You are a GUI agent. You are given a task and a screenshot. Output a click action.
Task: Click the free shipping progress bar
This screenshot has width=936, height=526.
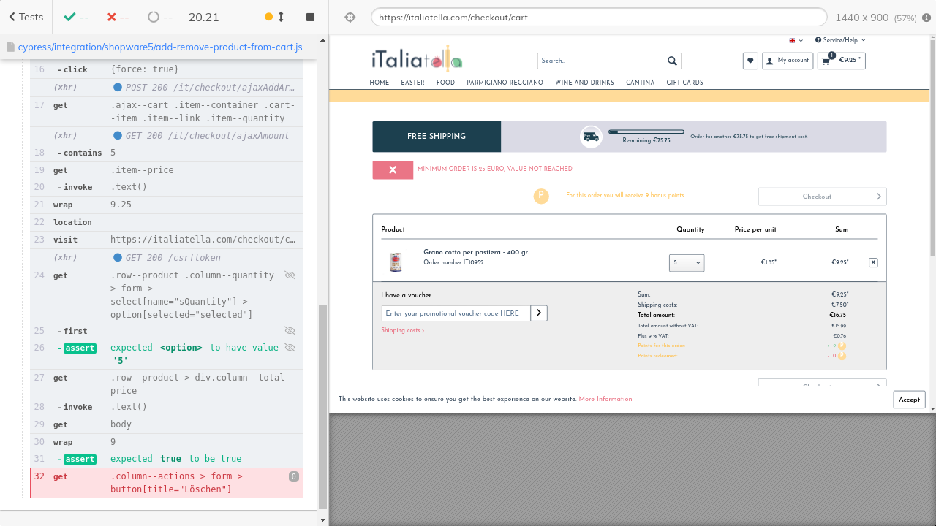(646, 132)
